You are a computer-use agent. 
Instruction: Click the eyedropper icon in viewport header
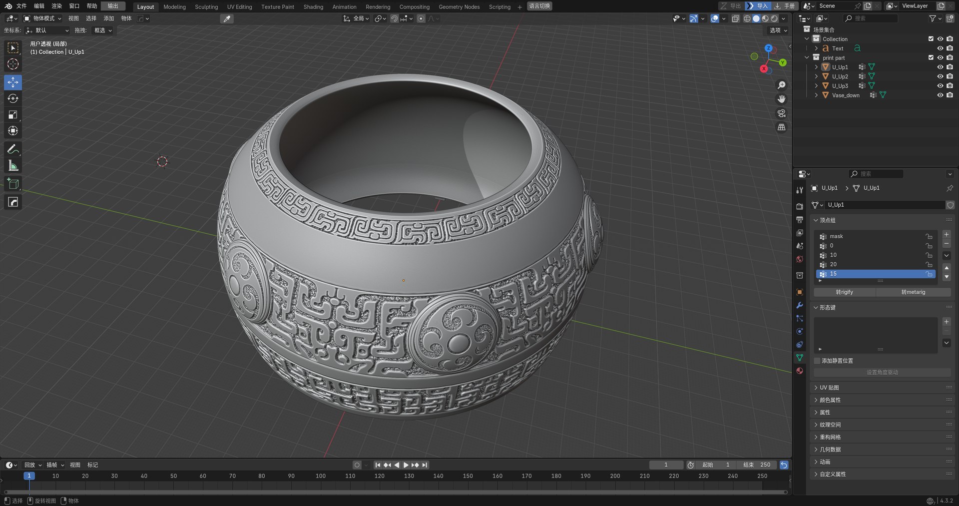point(227,18)
